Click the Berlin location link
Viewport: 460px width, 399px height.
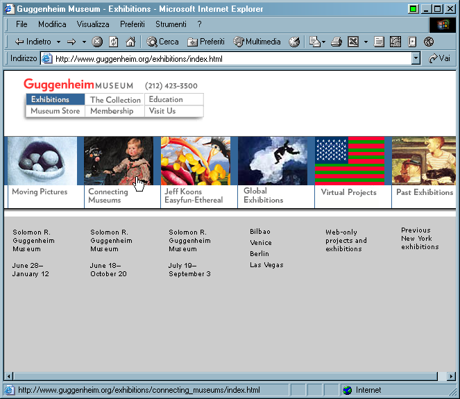click(259, 254)
